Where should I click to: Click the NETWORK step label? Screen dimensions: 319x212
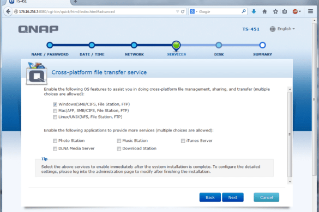[134, 54]
